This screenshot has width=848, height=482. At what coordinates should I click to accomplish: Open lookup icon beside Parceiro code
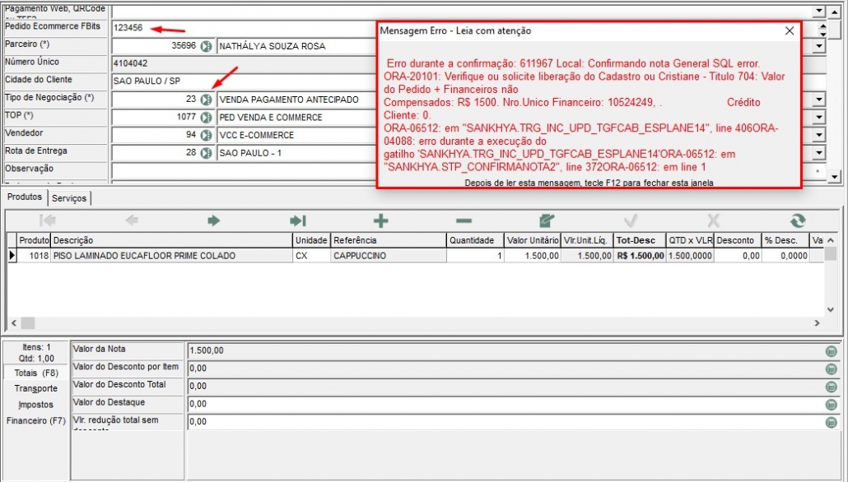207,46
